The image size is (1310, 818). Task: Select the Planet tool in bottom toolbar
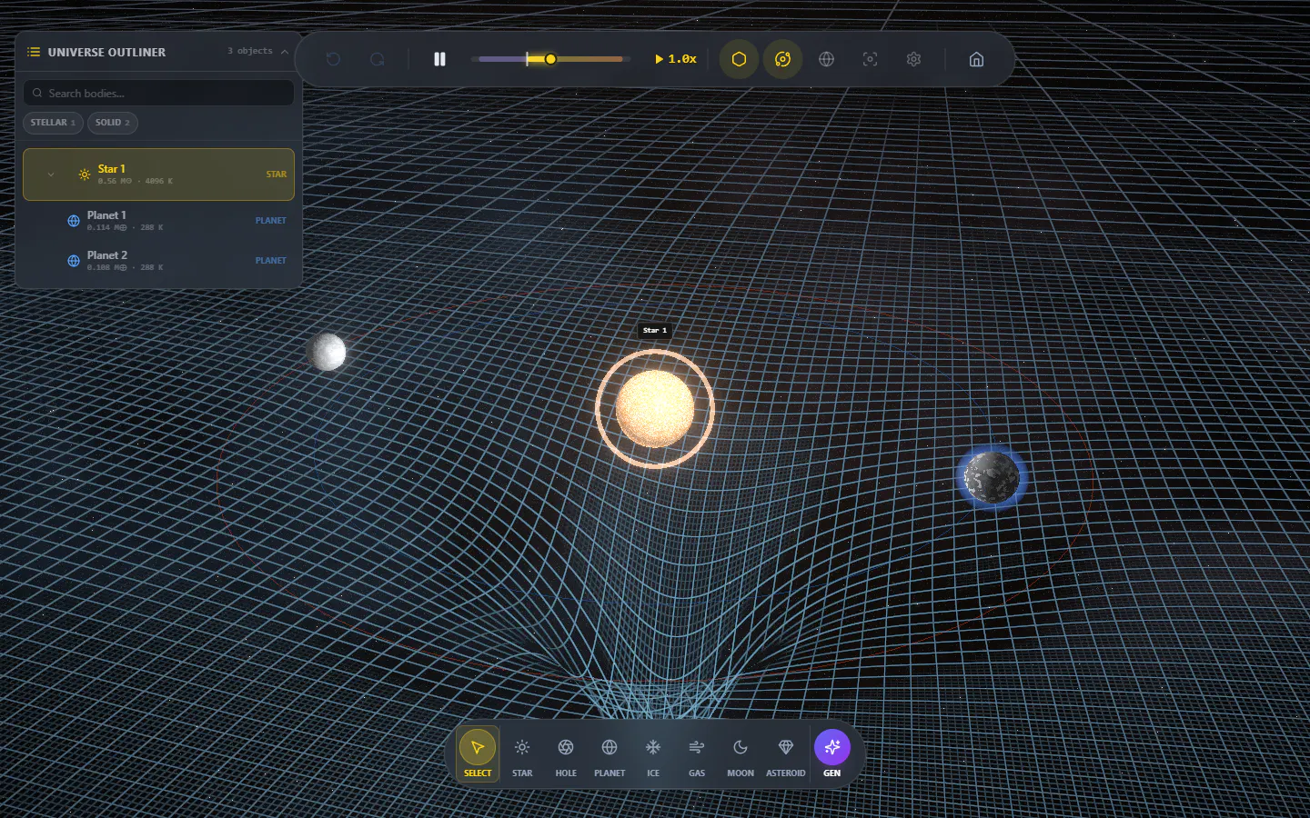[610, 753]
